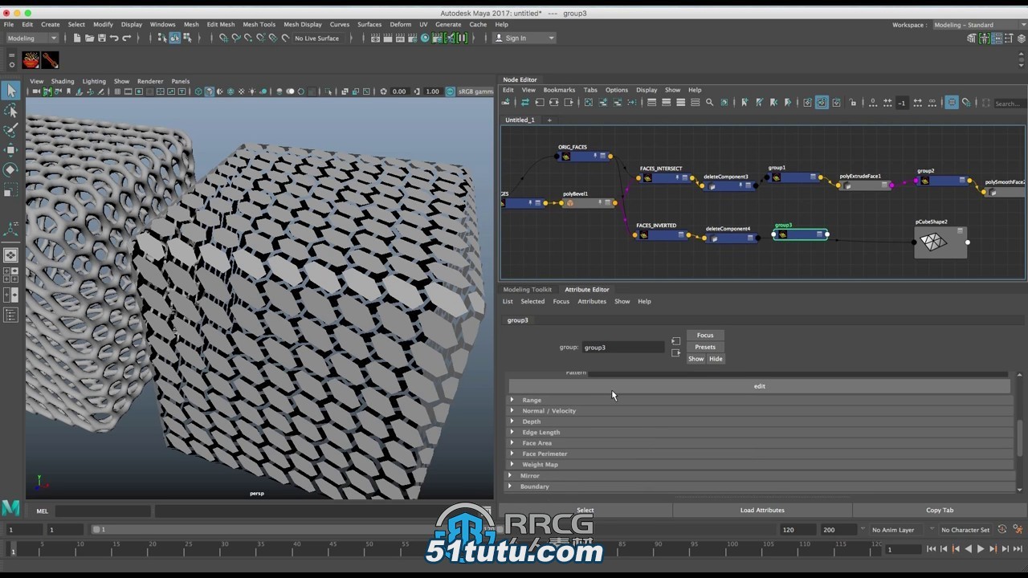The height and width of the screenshot is (578, 1028).
Task: Click the noodle bowl shelf icon
Action: tap(31, 60)
